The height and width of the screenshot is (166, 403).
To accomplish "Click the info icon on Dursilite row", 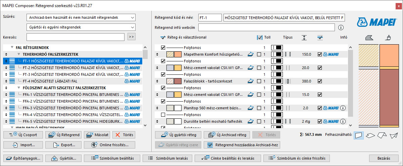I will pyautogui.click(x=343, y=121).
